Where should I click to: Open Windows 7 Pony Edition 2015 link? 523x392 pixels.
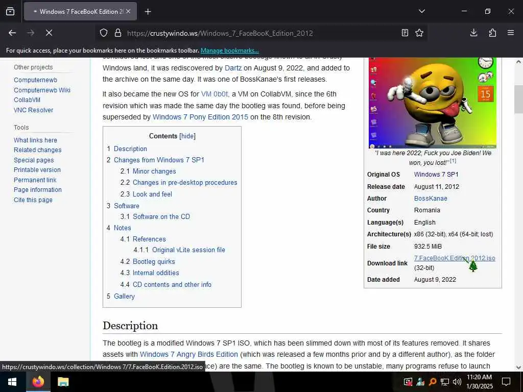click(200, 117)
